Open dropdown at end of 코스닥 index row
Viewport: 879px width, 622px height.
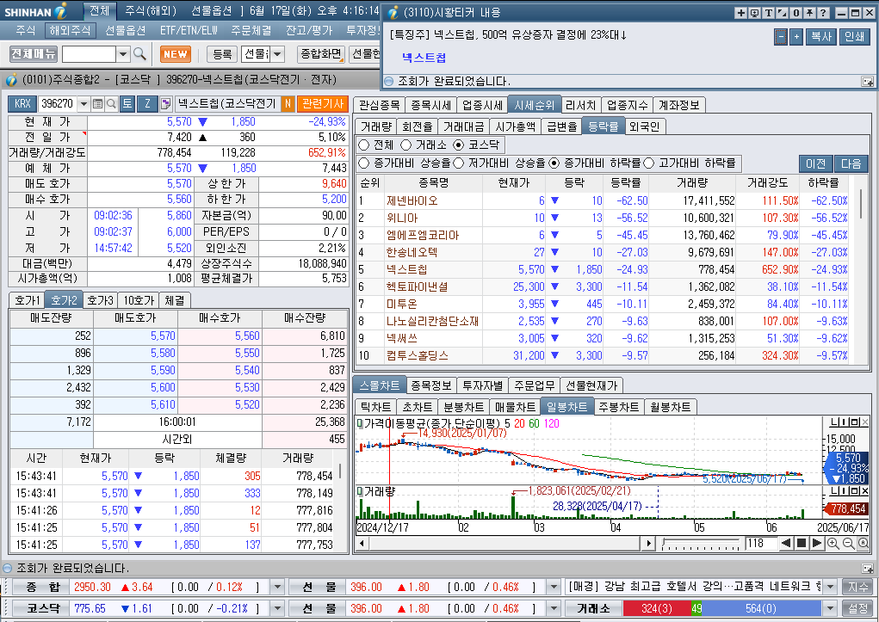(277, 608)
